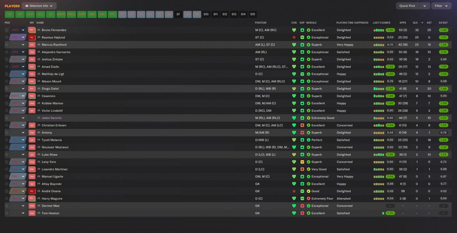Click Tyrell Malacia's Perfect morale icon
The image size is (457, 233).
click(308, 140)
